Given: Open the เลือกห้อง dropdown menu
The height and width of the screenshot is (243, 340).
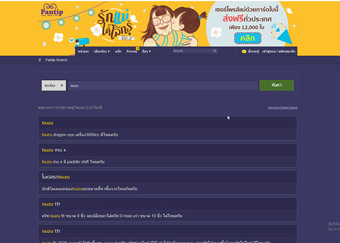Looking at the screenshot, I should tap(101, 51).
